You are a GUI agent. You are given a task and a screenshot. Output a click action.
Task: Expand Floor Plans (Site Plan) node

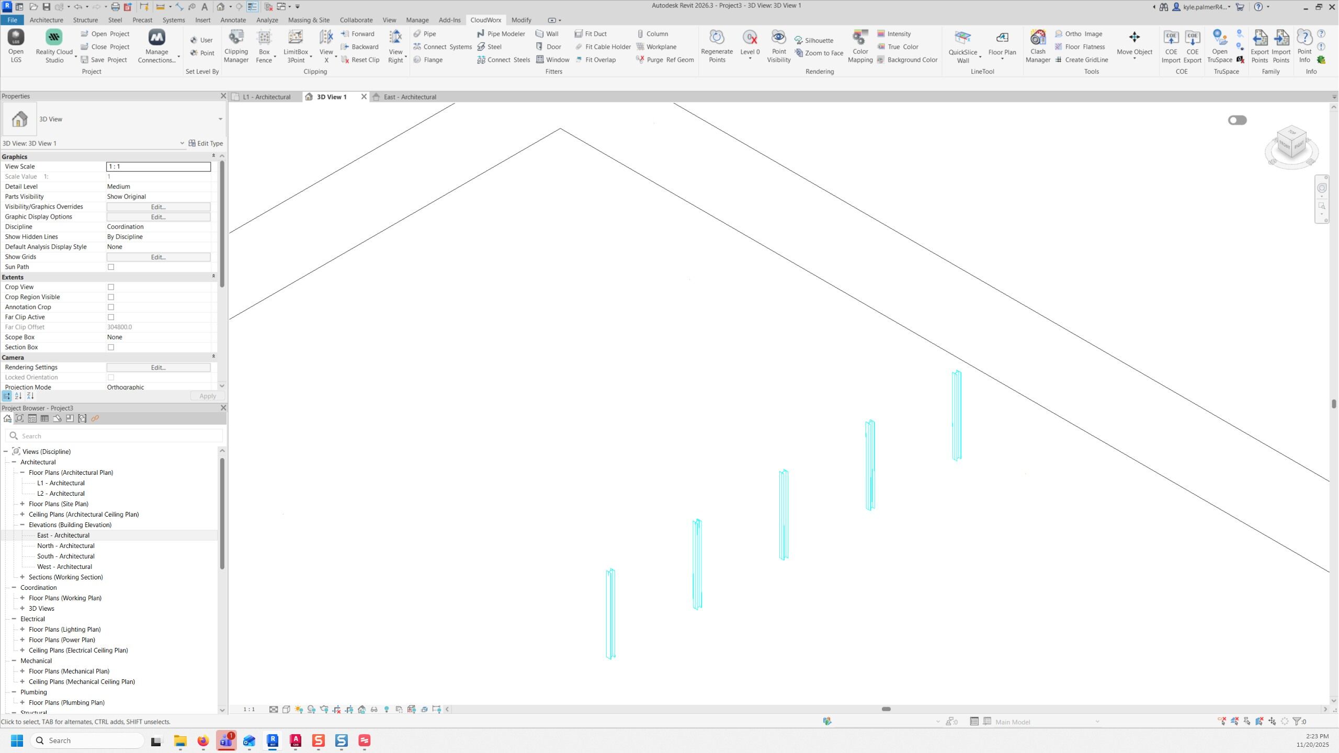(22, 504)
